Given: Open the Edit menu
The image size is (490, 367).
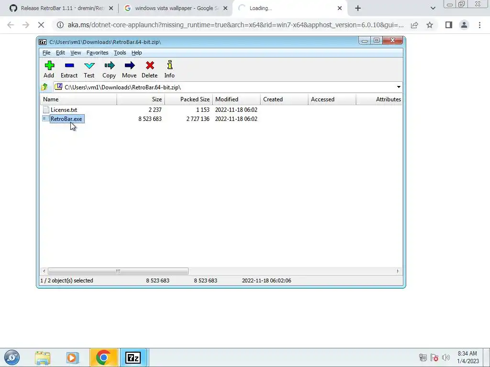Looking at the screenshot, I should [60, 53].
